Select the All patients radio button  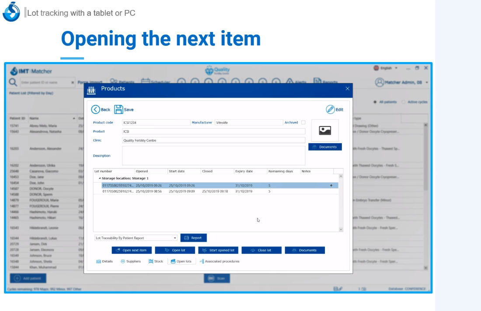pos(375,102)
